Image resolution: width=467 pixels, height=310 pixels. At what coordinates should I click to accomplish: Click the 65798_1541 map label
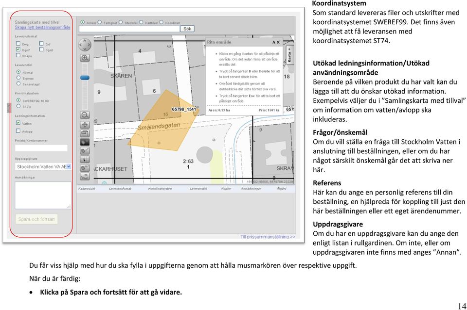click(x=184, y=109)
